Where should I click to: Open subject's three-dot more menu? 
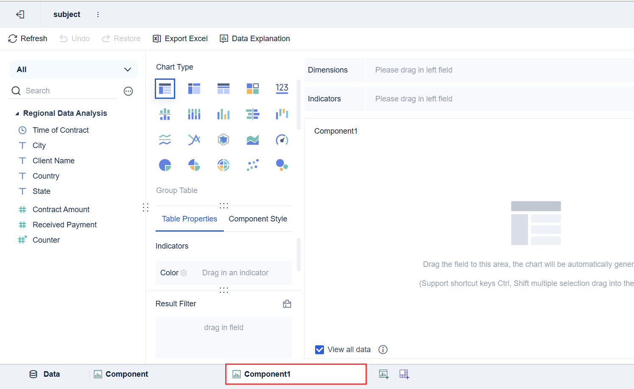[x=98, y=14]
